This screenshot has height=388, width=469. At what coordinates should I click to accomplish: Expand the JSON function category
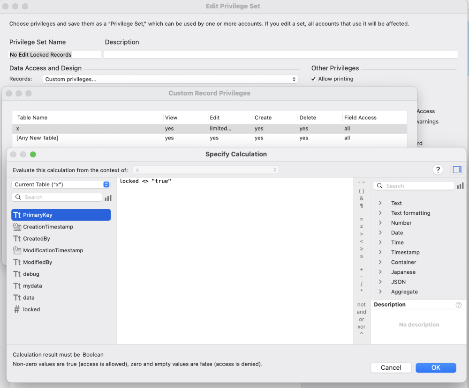point(398,282)
